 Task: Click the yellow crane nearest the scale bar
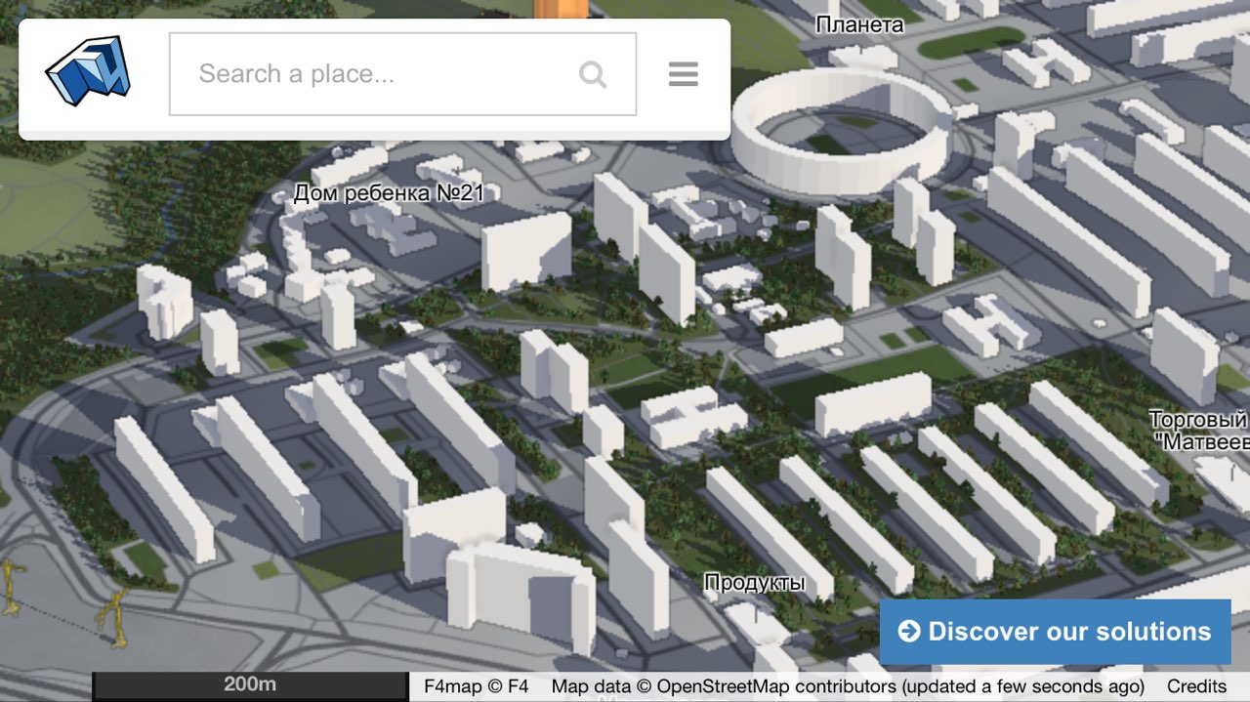coord(115,617)
